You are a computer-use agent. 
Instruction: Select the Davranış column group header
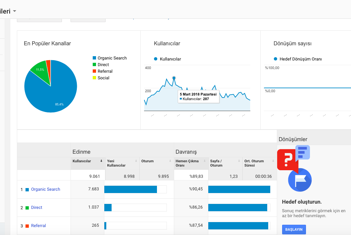186,152
